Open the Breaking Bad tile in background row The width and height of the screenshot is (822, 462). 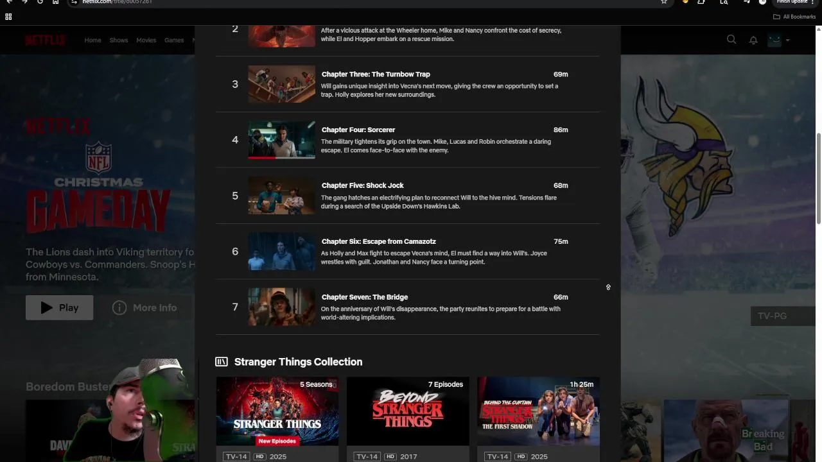pos(726,431)
